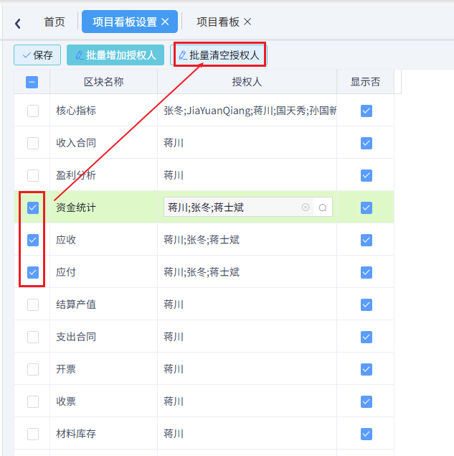
Task: Toggle the select-all header checkbox
Action: (x=32, y=82)
